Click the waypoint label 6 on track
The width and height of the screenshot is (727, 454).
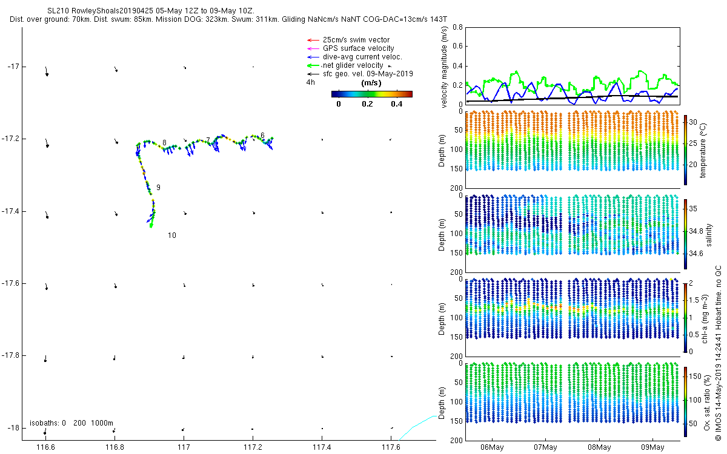click(262, 135)
